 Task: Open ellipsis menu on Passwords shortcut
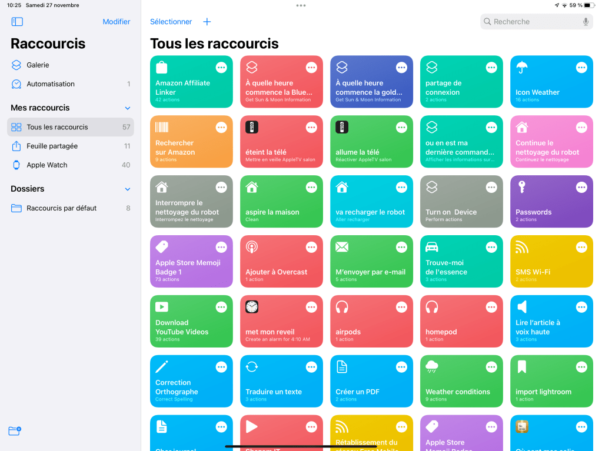click(581, 188)
